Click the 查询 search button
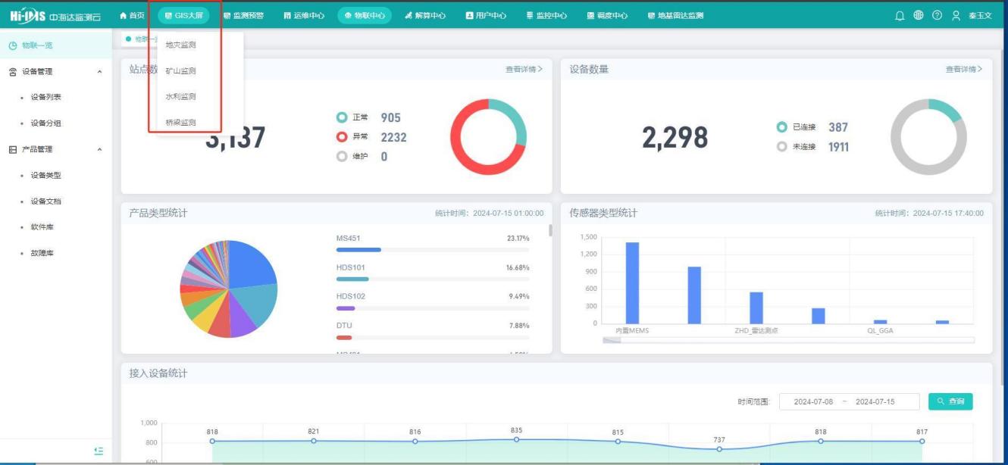 pyautogui.click(x=950, y=401)
